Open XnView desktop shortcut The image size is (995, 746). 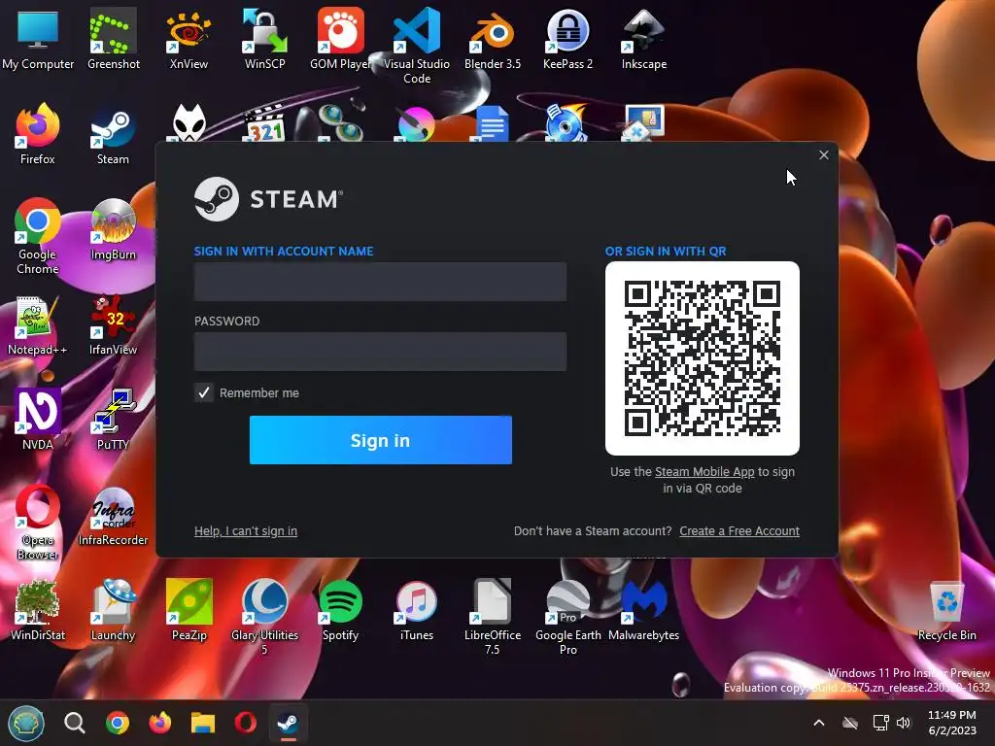(x=189, y=38)
